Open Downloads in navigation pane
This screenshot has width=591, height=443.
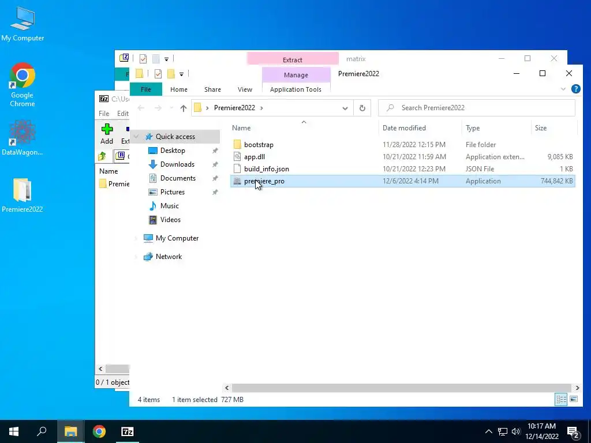177,164
